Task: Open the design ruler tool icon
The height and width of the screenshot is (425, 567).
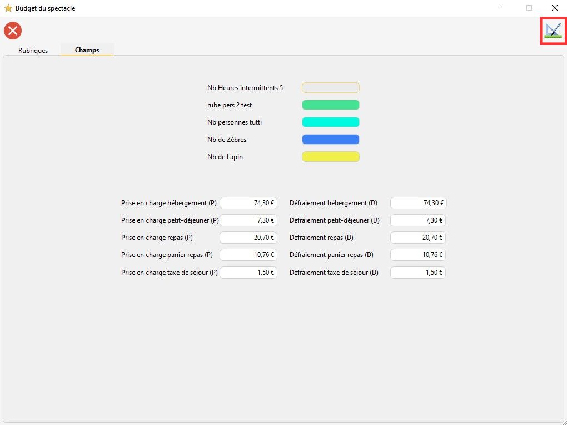Action: point(553,31)
